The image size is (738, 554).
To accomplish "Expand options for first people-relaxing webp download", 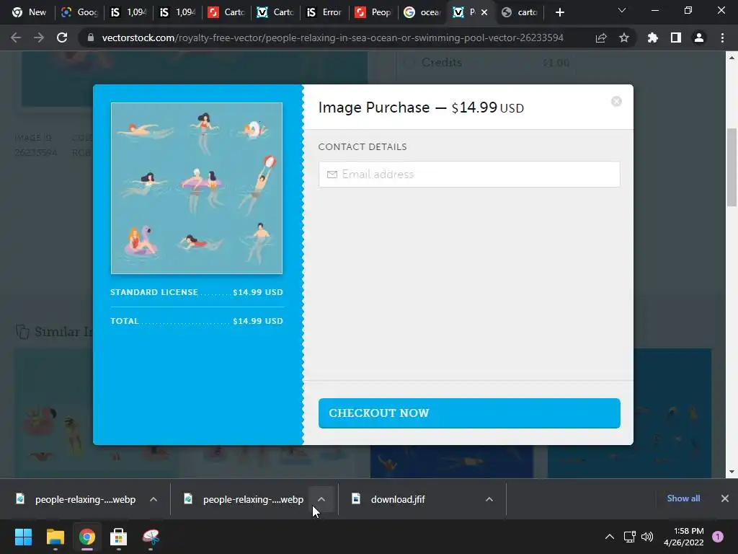I will pyautogui.click(x=154, y=499).
